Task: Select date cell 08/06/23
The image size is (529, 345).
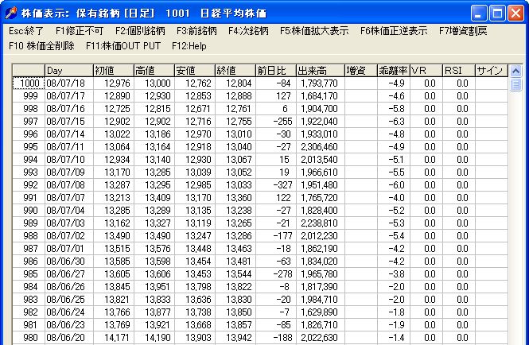Action: click(69, 325)
